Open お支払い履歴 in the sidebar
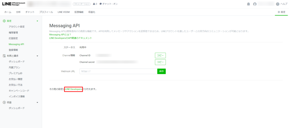The width and height of the screenshot is (289, 128). click(x=16, y=79)
